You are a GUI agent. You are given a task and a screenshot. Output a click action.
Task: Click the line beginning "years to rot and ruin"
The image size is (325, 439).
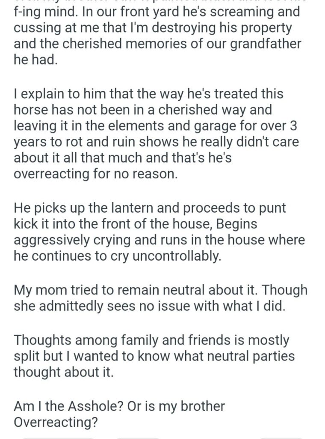156,142
